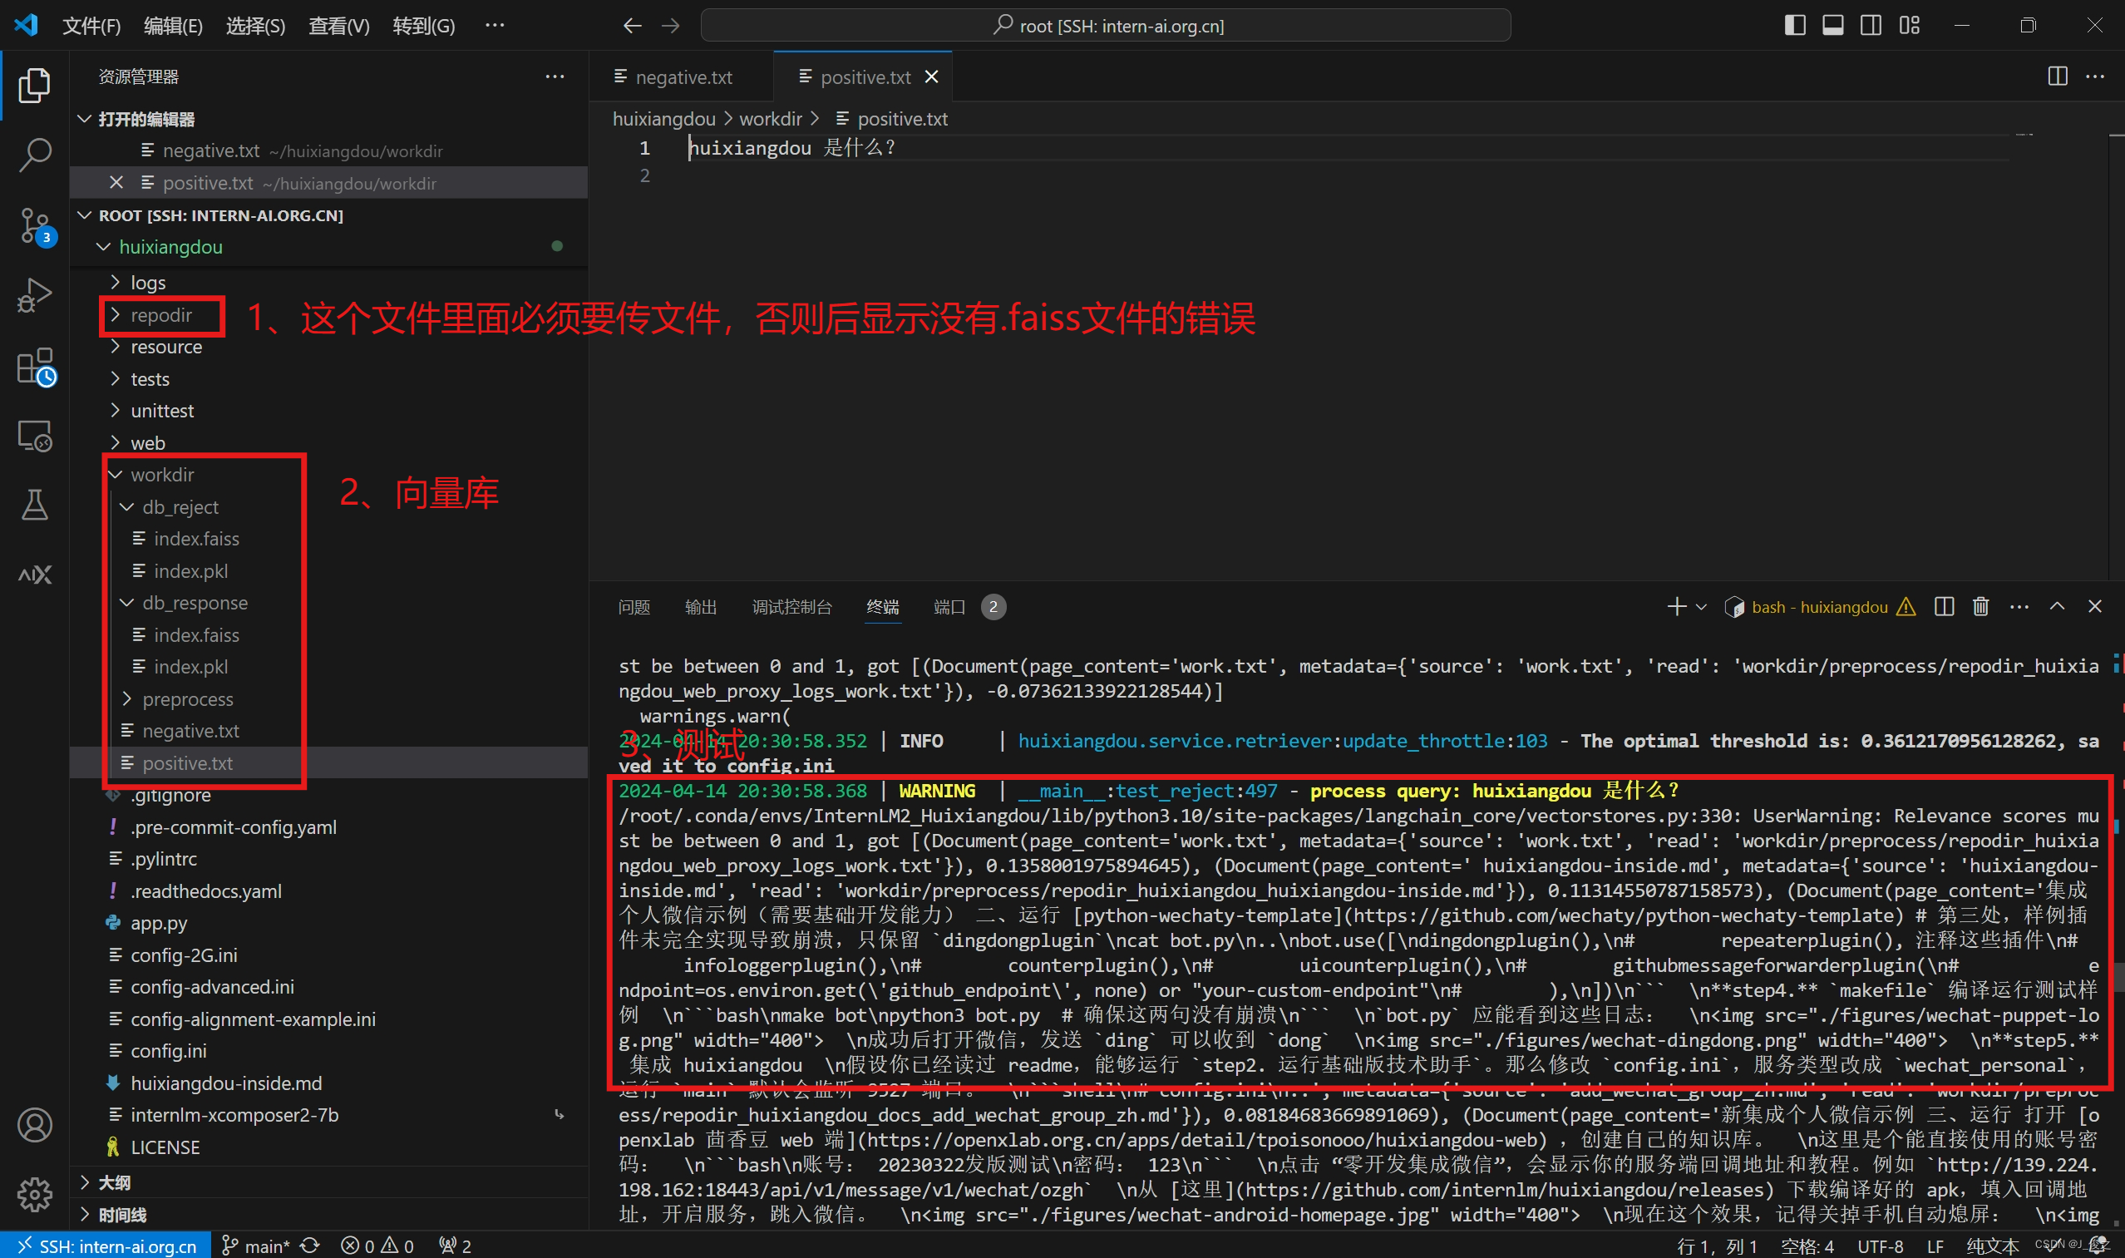Open the Explorer view in activity bar
The width and height of the screenshot is (2125, 1258).
pyautogui.click(x=34, y=85)
